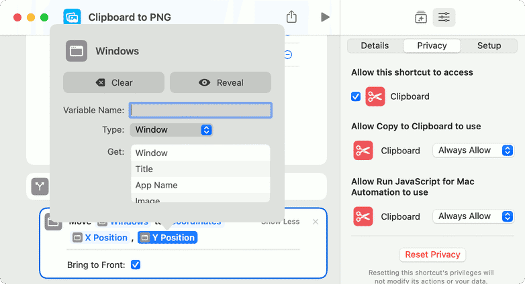Open Always Allow dropdown for Copy to Clipboard

(x=473, y=150)
